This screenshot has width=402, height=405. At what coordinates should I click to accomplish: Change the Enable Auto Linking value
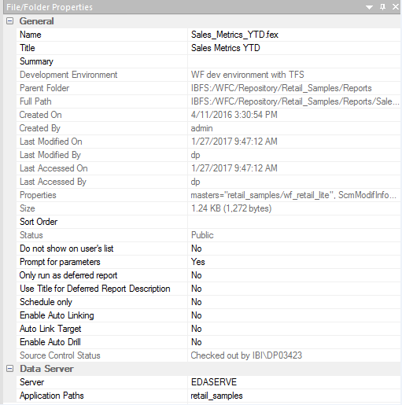click(294, 315)
